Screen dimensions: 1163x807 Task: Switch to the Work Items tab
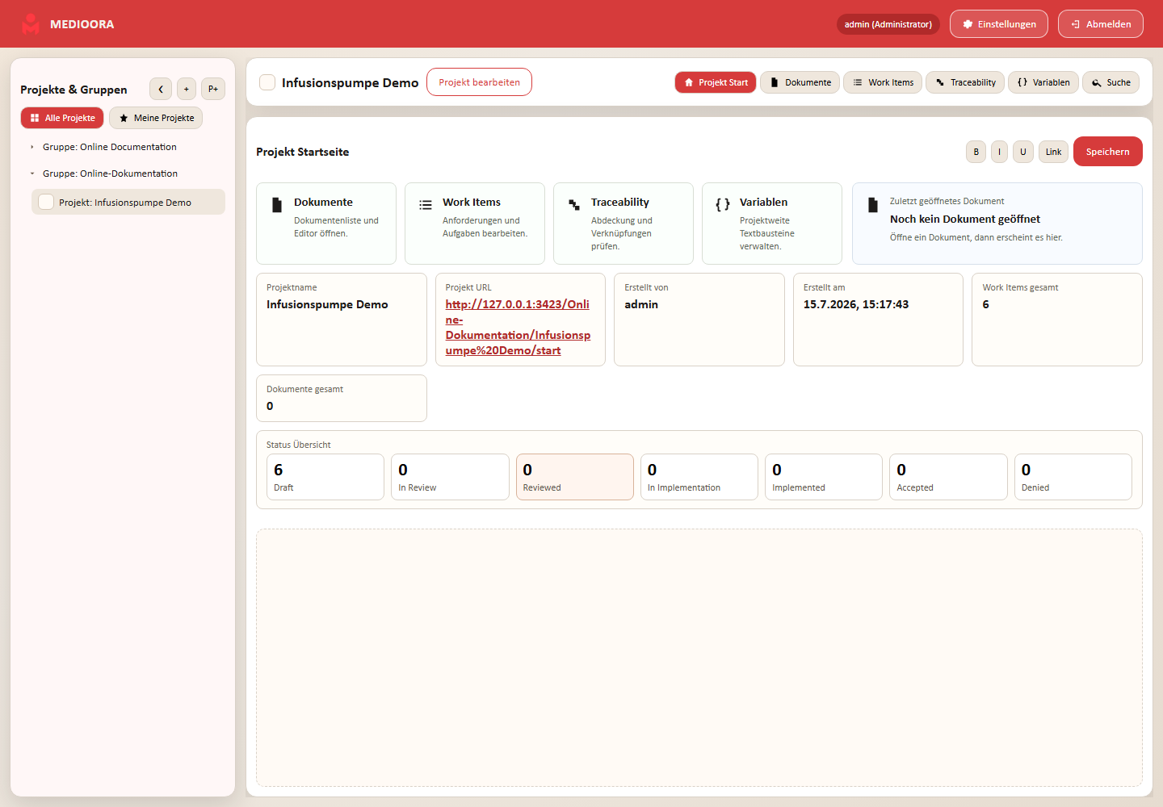pos(883,82)
